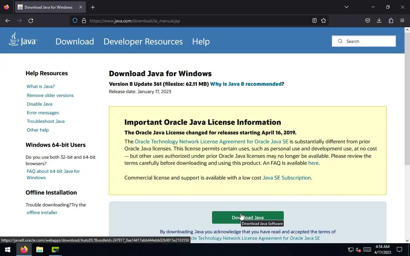Image resolution: width=410 pixels, height=256 pixels.
Task: Open the Download menu item
Action: click(x=75, y=42)
